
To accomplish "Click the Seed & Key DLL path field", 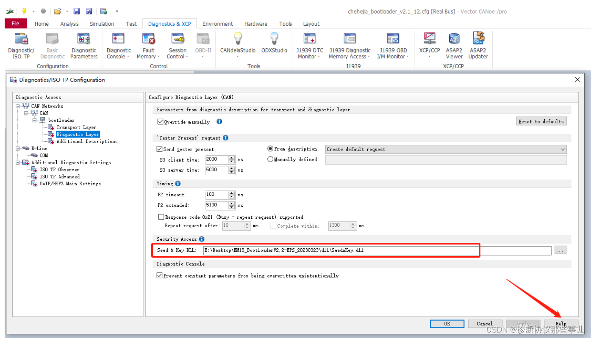I will pos(377,250).
